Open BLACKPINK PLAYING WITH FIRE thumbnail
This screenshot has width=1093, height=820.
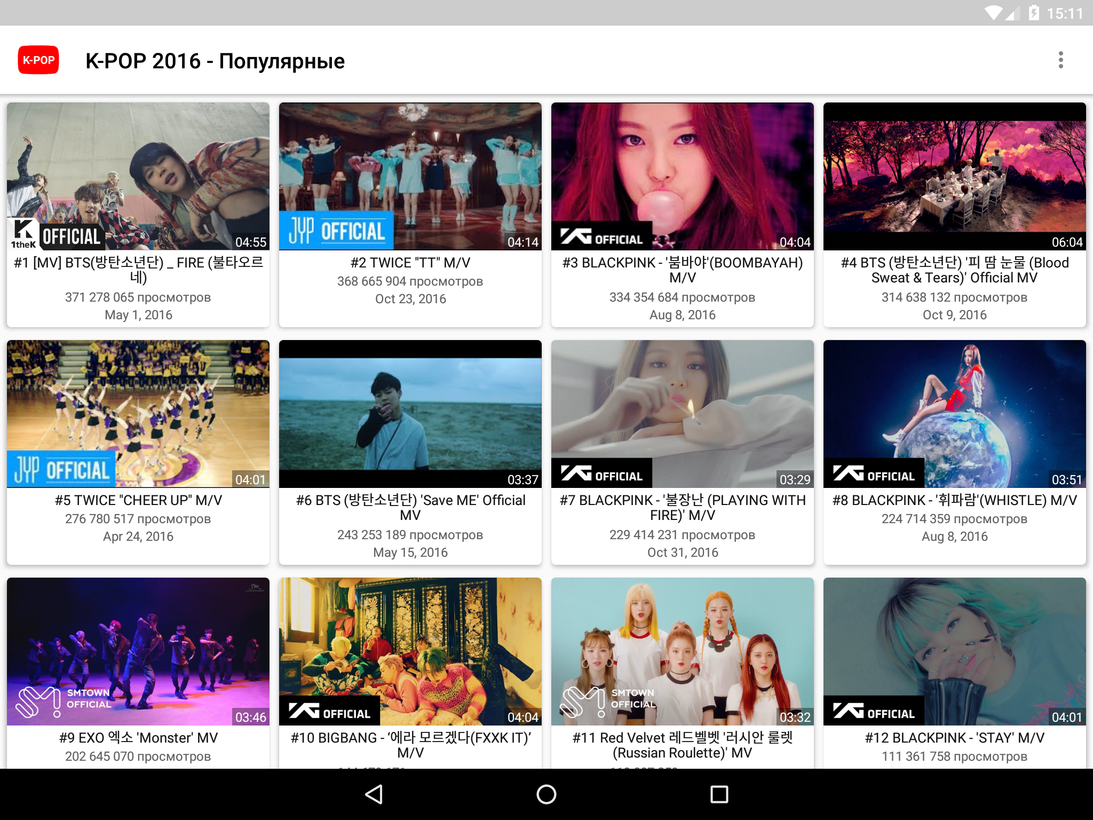point(683,414)
